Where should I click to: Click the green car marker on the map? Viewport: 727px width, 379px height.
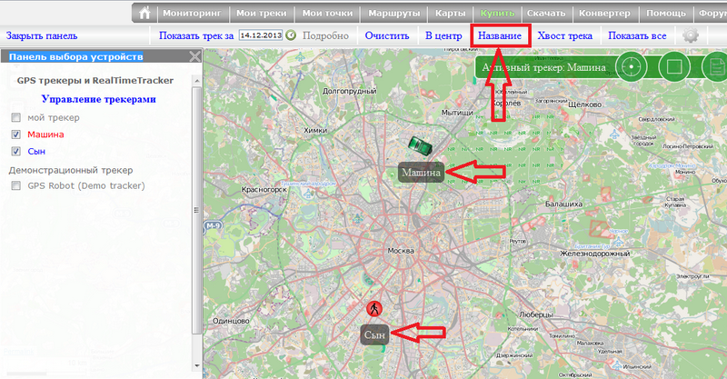click(418, 145)
